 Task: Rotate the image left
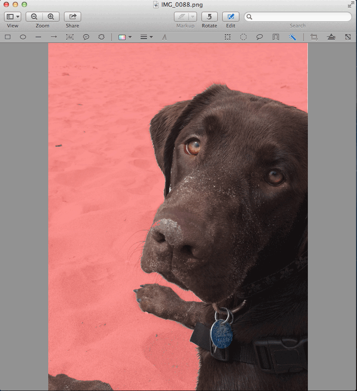click(209, 17)
